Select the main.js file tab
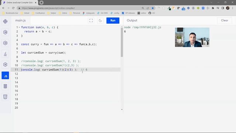This screenshot has width=236, height=133. pos(21,20)
